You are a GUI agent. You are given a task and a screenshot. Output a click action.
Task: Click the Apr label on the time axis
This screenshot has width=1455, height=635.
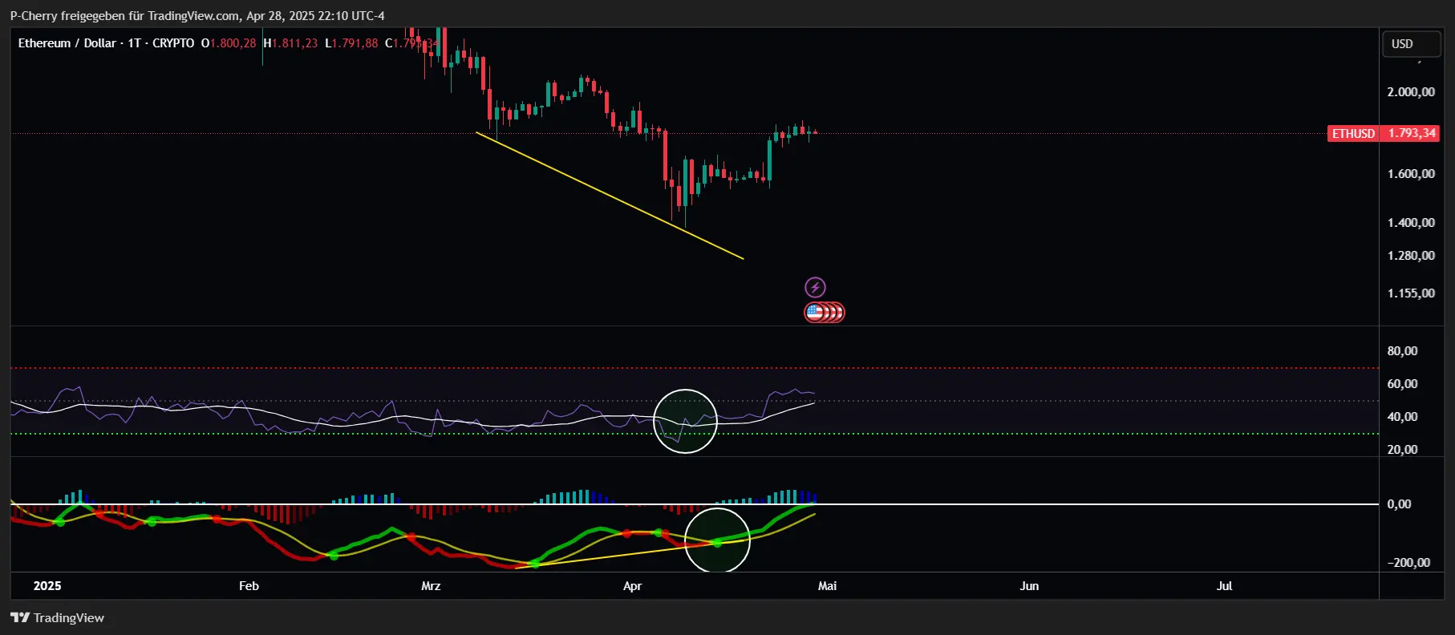pyautogui.click(x=632, y=586)
